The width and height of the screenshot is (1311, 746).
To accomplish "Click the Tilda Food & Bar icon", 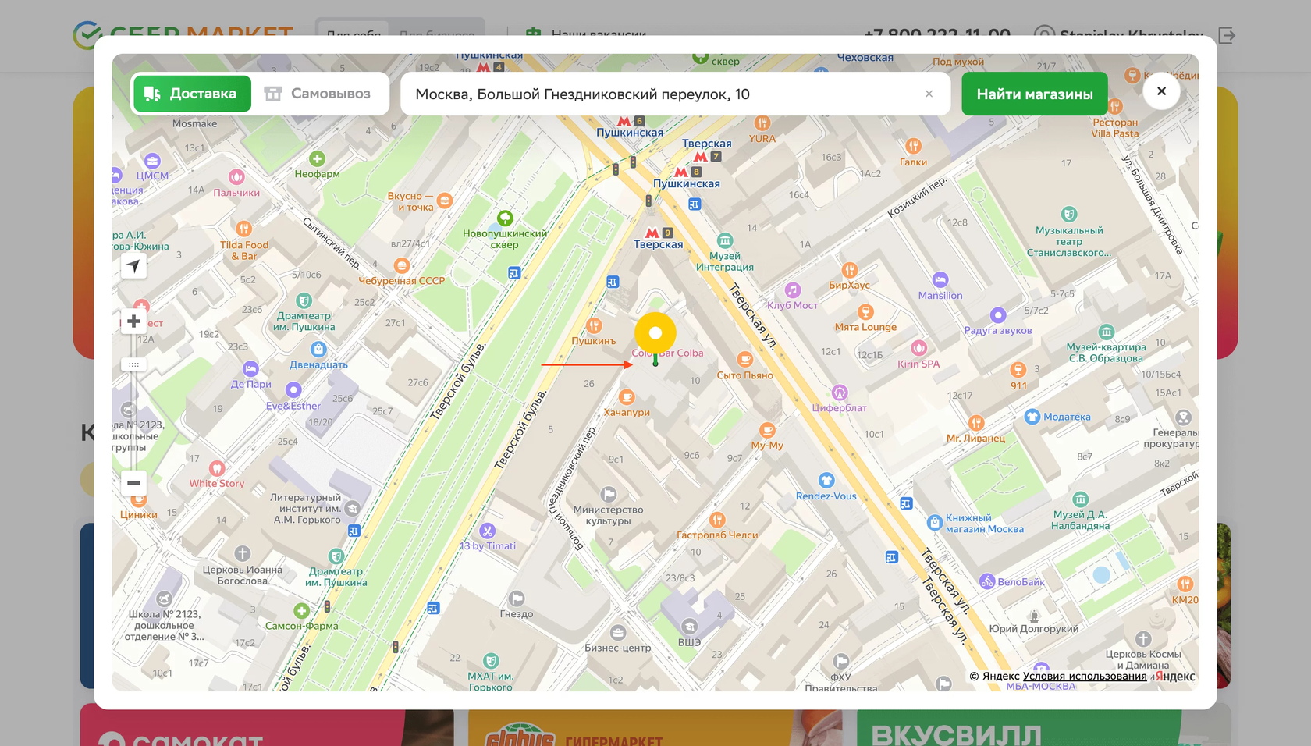I will coord(243,229).
